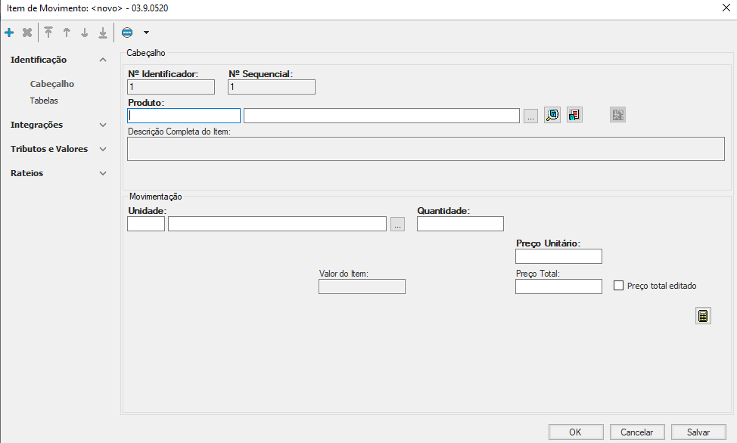
Task: Click the calculator icon below Preço Total
Action: click(x=703, y=316)
